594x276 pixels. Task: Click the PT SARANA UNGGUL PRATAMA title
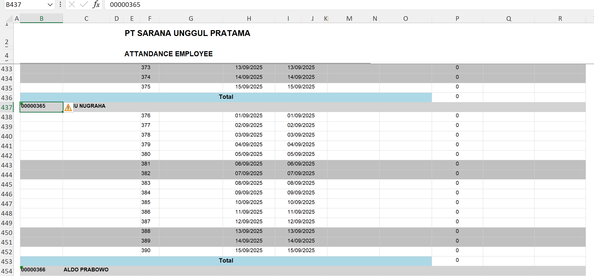[x=187, y=33]
